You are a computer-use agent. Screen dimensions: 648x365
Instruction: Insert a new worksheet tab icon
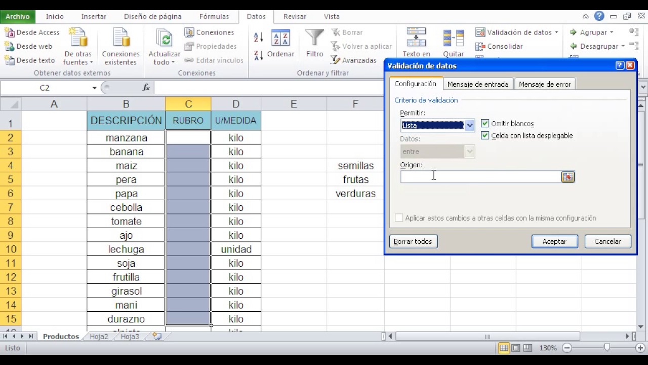click(x=157, y=336)
